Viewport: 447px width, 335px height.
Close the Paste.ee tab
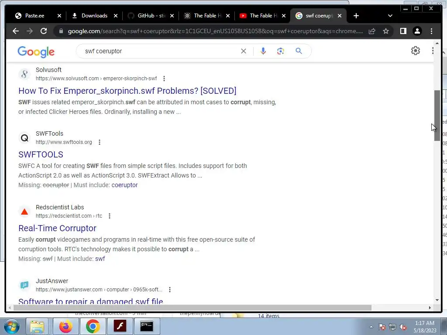tap(59, 16)
